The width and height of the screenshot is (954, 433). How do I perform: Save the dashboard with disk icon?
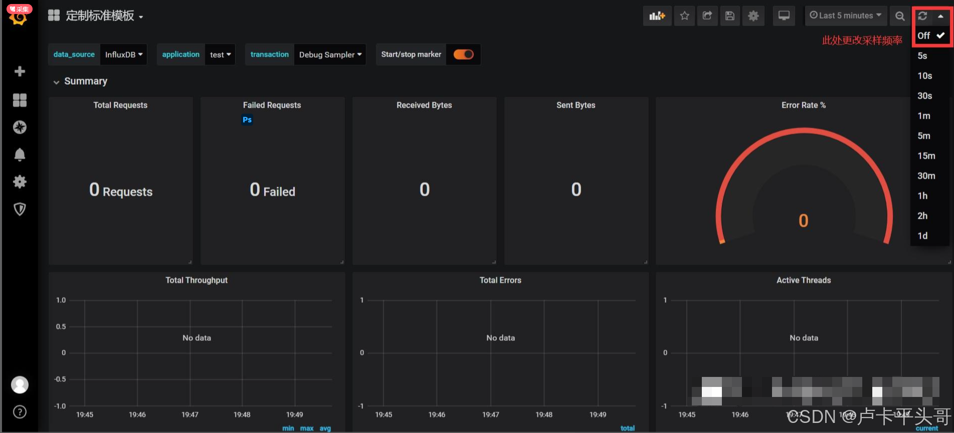tap(730, 16)
